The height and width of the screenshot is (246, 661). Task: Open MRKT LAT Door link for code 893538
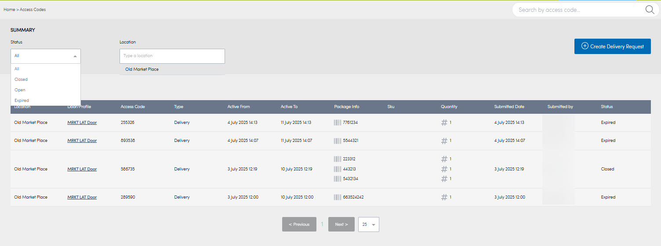point(82,141)
